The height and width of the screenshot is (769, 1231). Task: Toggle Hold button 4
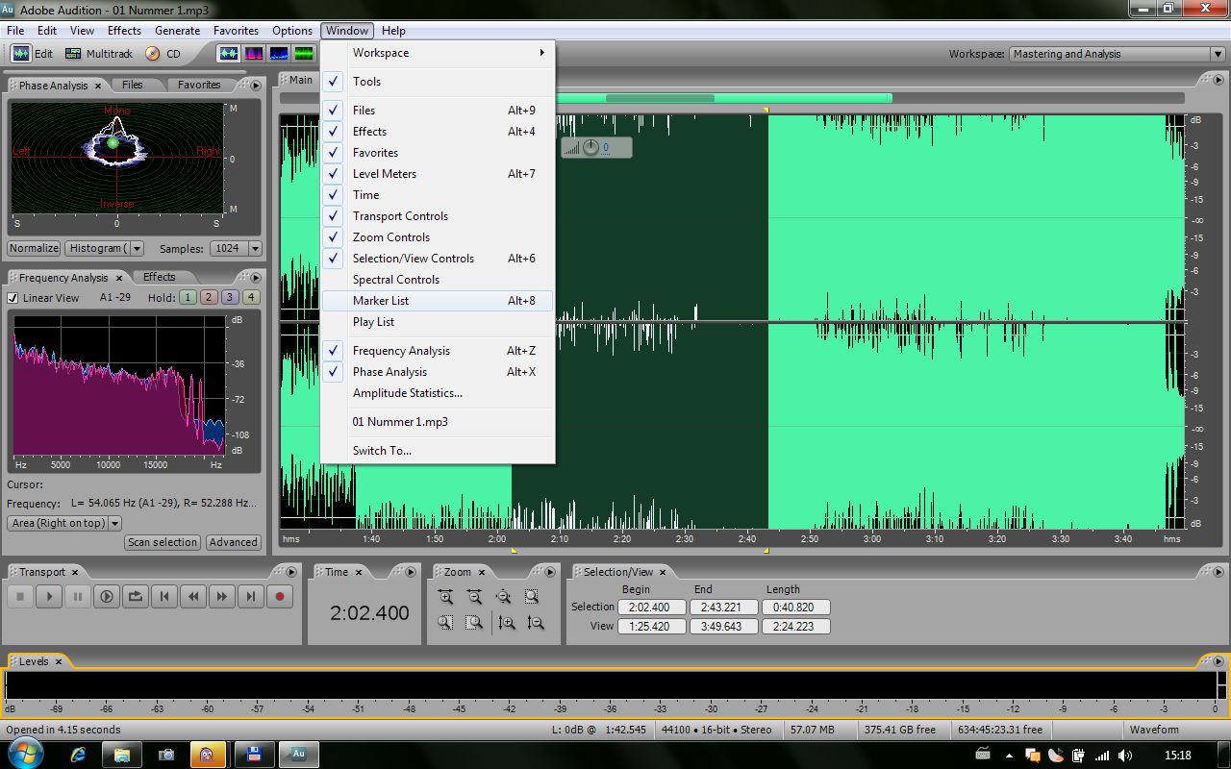click(251, 298)
